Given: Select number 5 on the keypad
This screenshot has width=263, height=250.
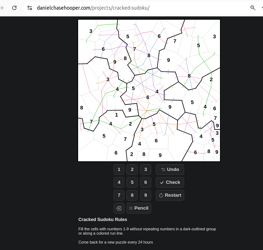Looking at the screenshot, I should coord(132,182).
